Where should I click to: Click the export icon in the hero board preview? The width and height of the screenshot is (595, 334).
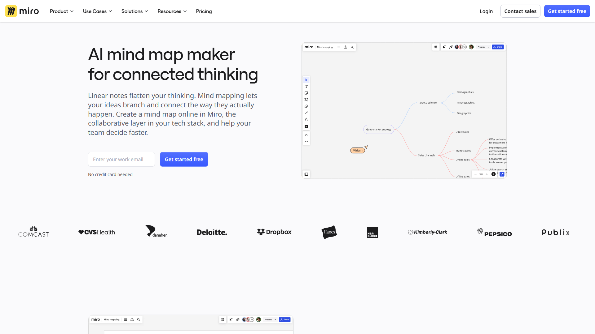(346, 47)
